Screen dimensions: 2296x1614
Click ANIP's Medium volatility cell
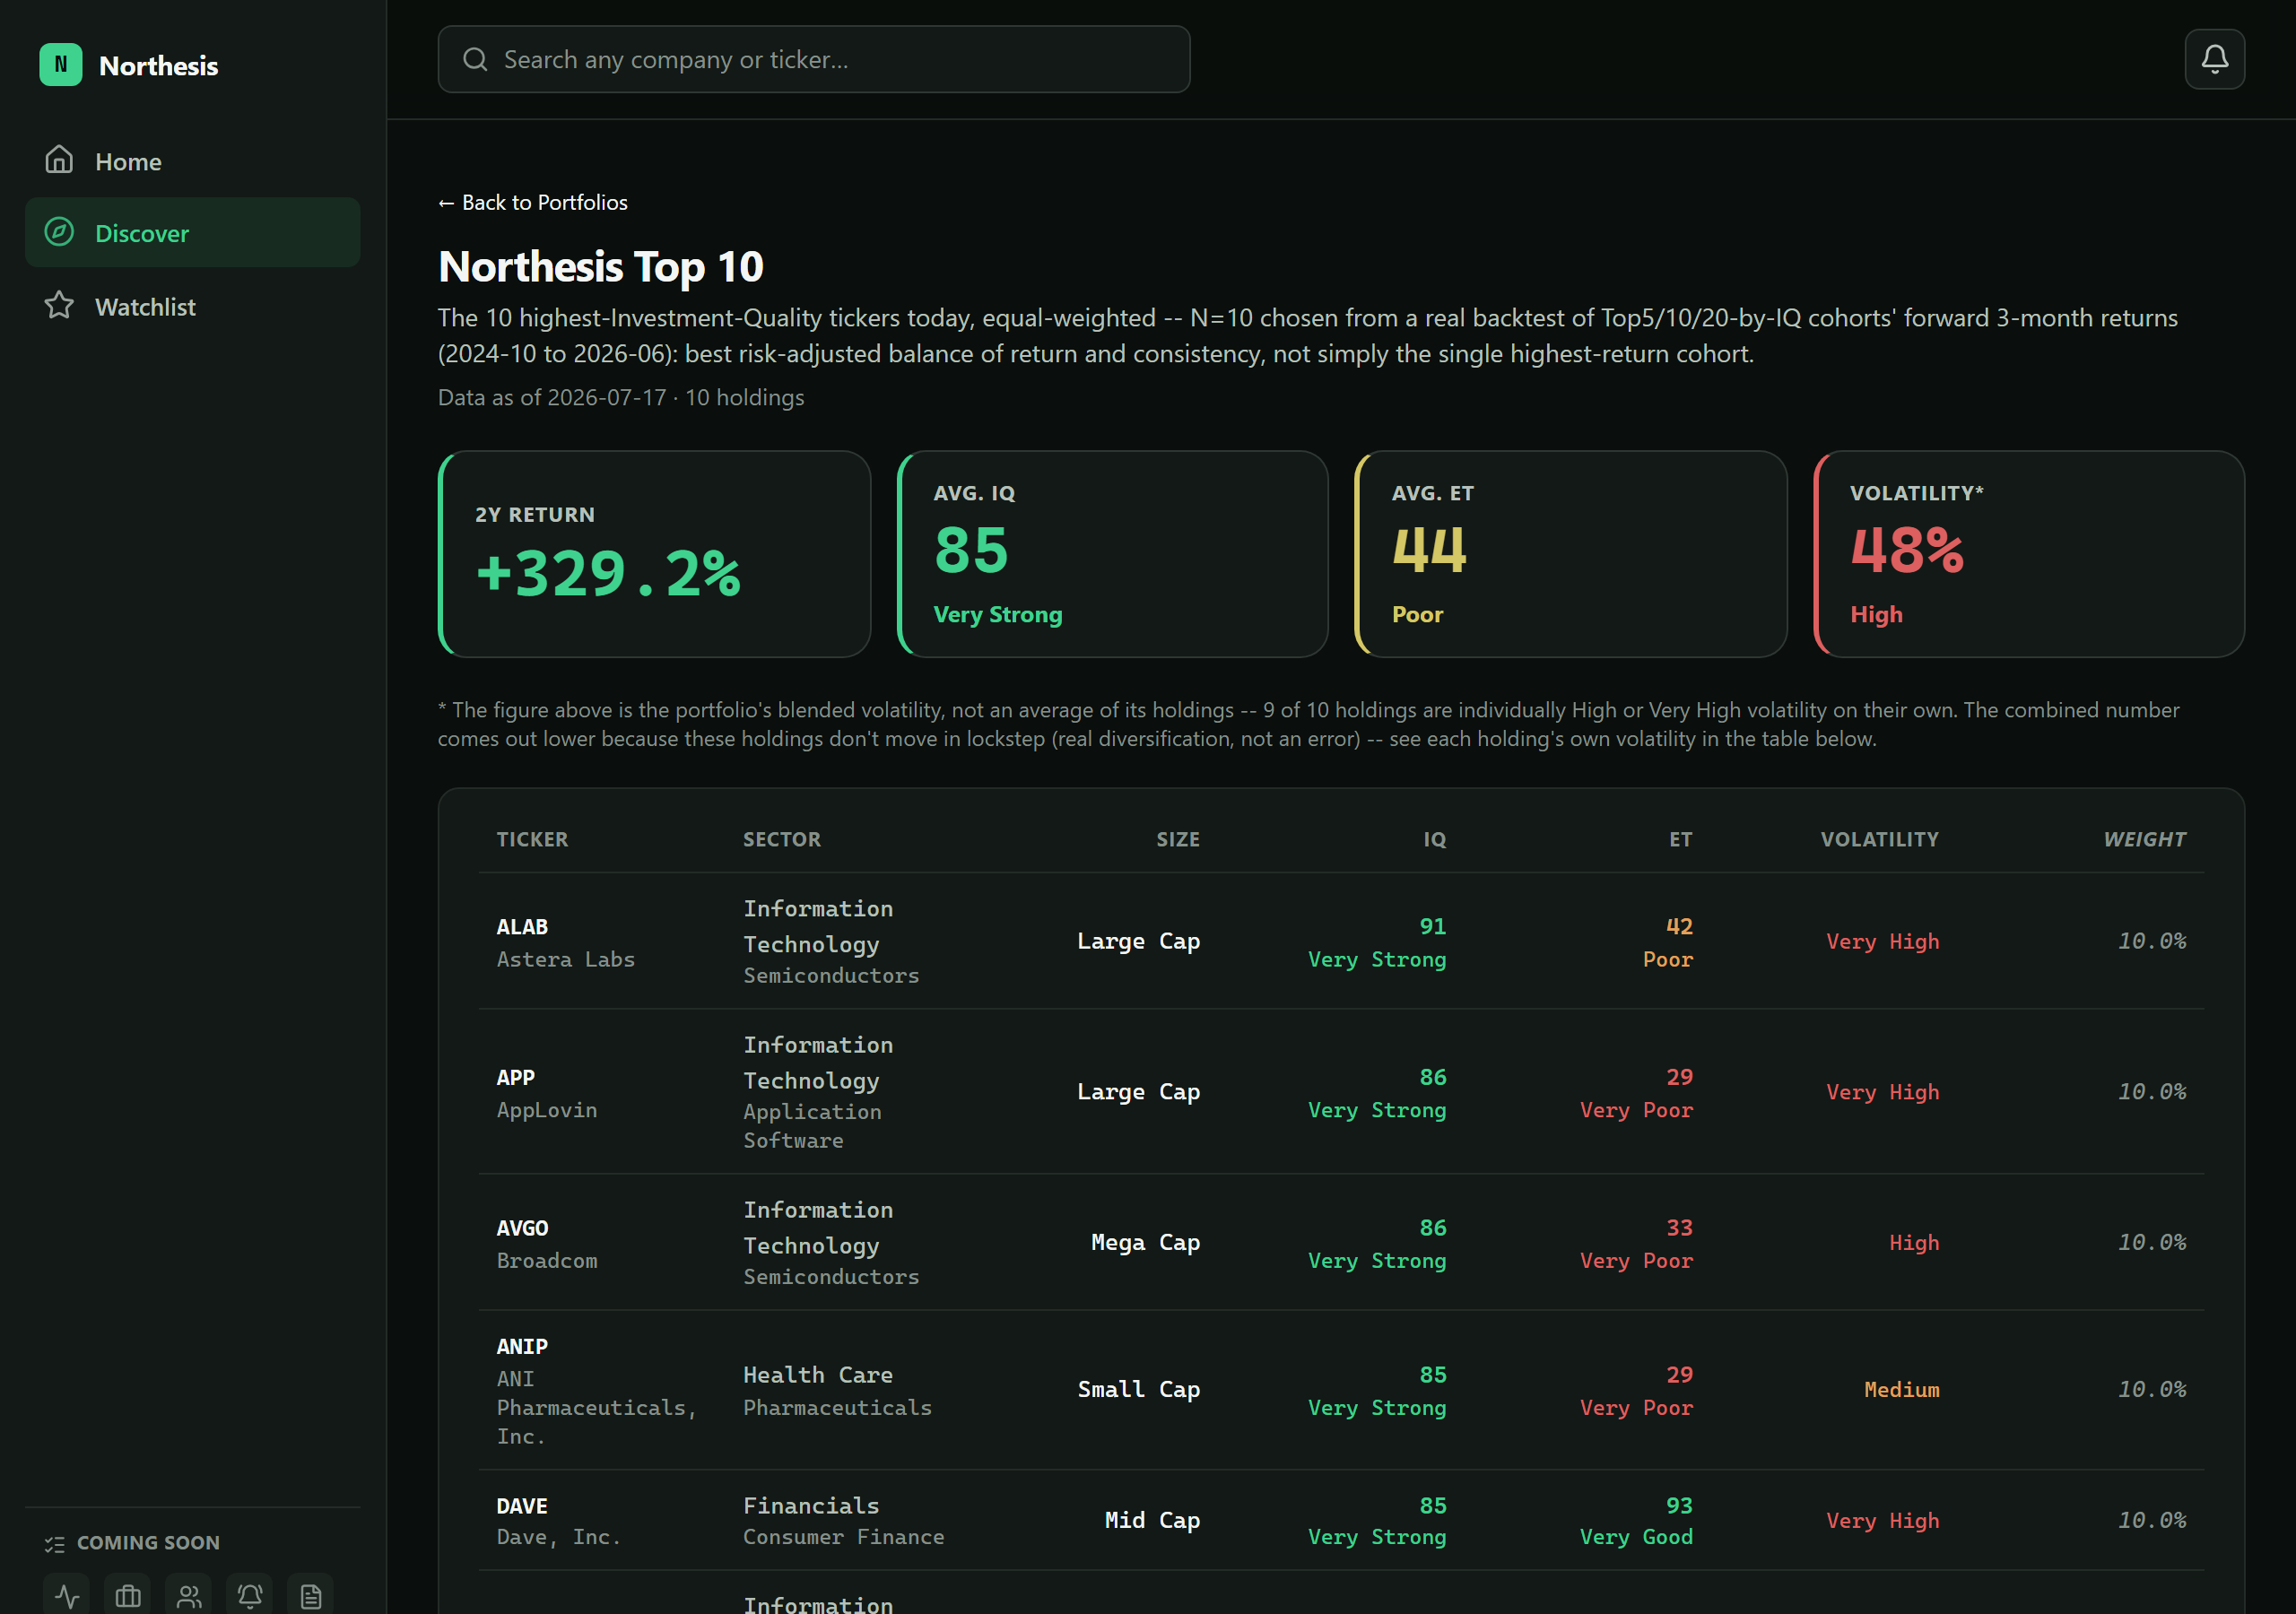pos(1902,1389)
